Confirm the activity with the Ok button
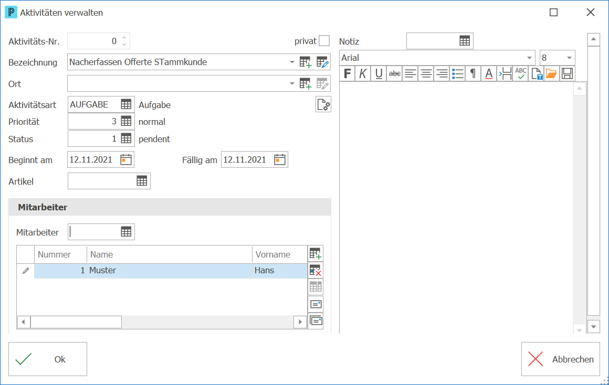 (x=48, y=359)
